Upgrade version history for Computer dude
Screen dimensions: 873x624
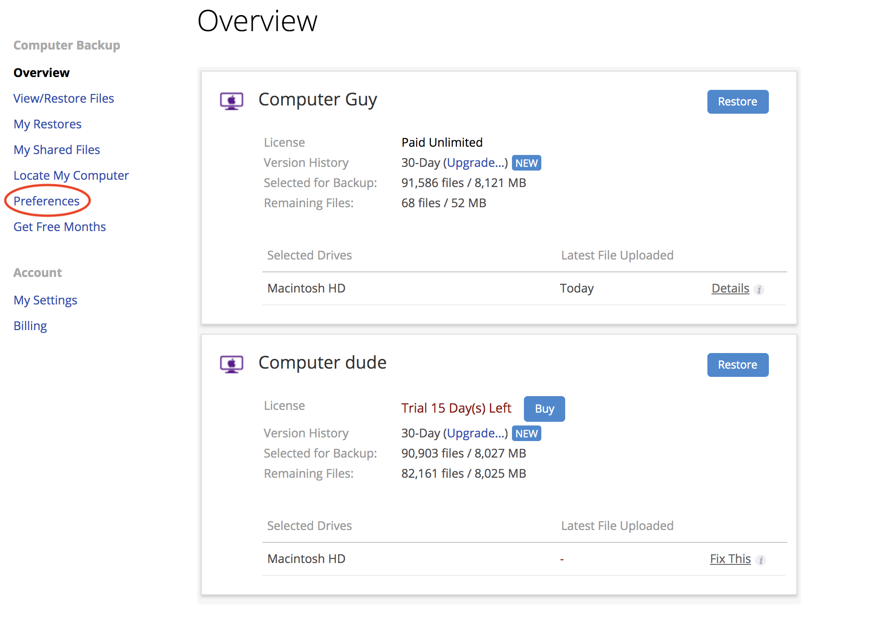[x=475, y=433]
